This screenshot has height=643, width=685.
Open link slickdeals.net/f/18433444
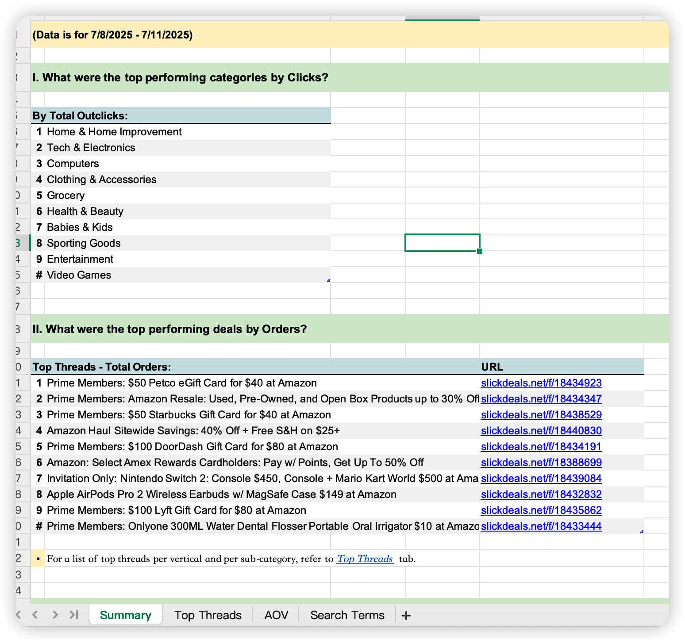pyautogui.click(x=541, y=526)
